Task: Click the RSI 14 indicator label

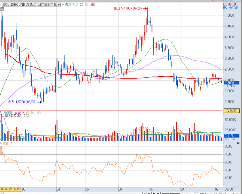Action: [x=8, y=143]
